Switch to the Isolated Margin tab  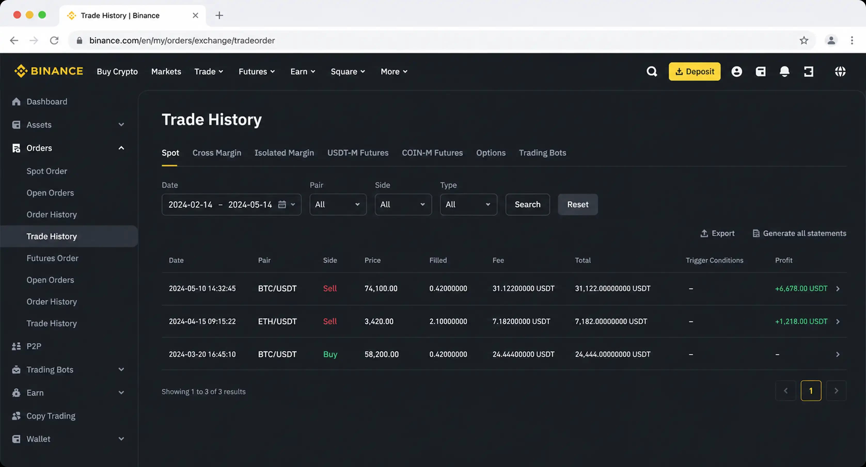tap(284, 153)
